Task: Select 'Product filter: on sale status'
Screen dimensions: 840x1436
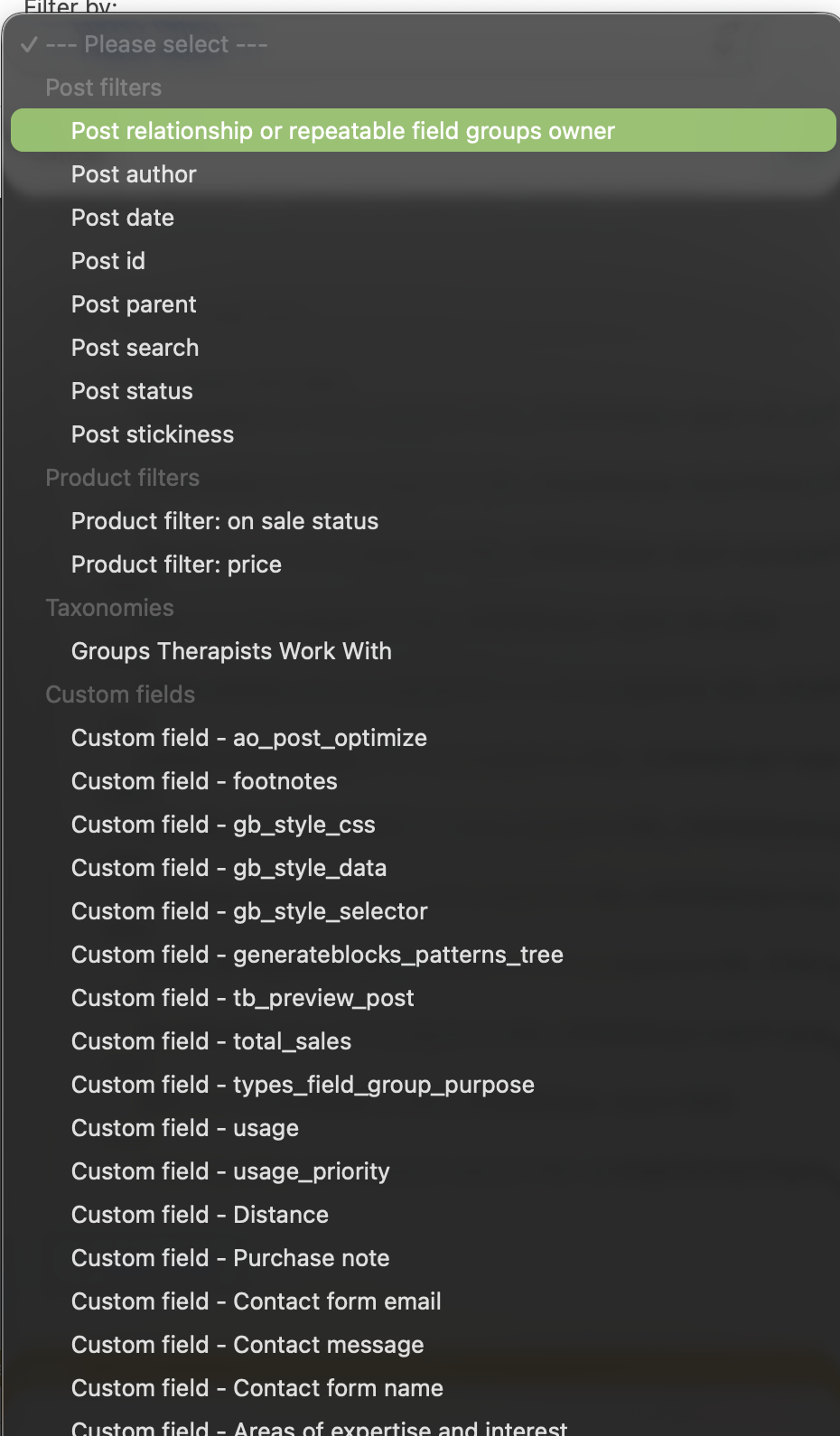Action: [225, 521]
